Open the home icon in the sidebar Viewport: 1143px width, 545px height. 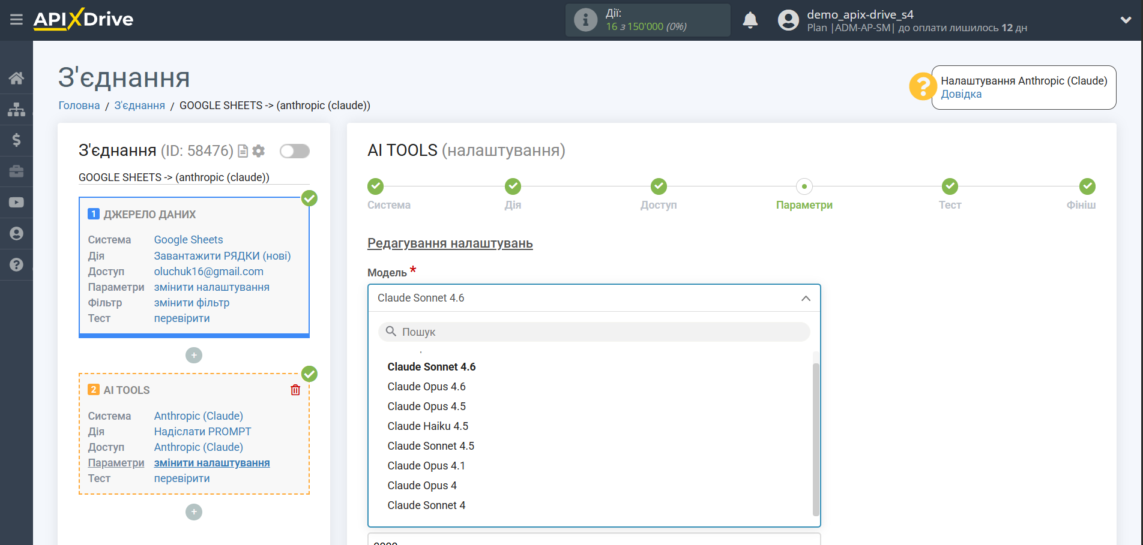pos(16,78)
